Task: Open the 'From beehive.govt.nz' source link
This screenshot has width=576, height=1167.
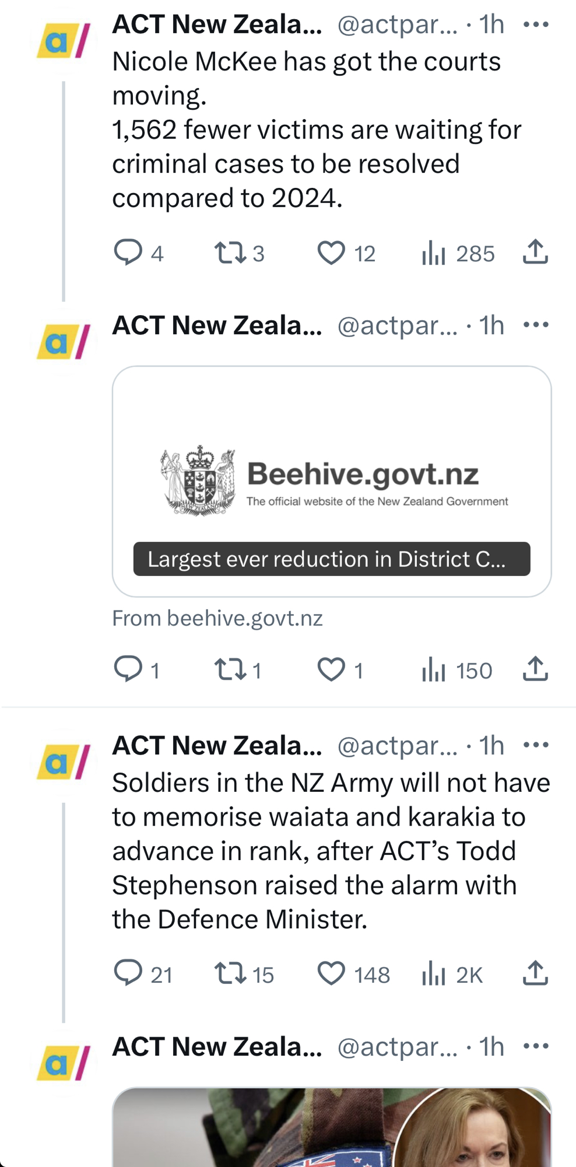Action: click(217, 619)
